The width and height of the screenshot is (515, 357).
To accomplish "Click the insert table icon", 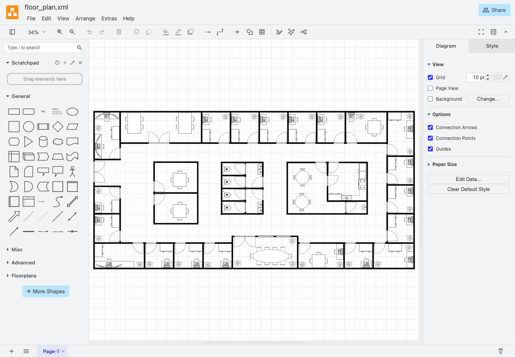I will [x=262, y=32].
